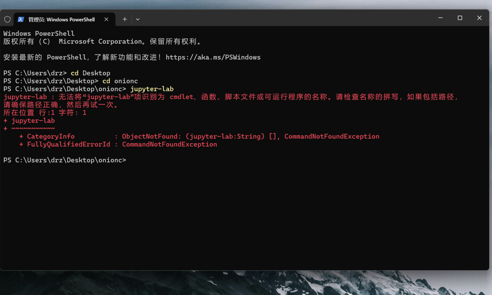Click the 'CategoryInfo' error line
Viewport: 492px width, 295px height.
point(199,136)
